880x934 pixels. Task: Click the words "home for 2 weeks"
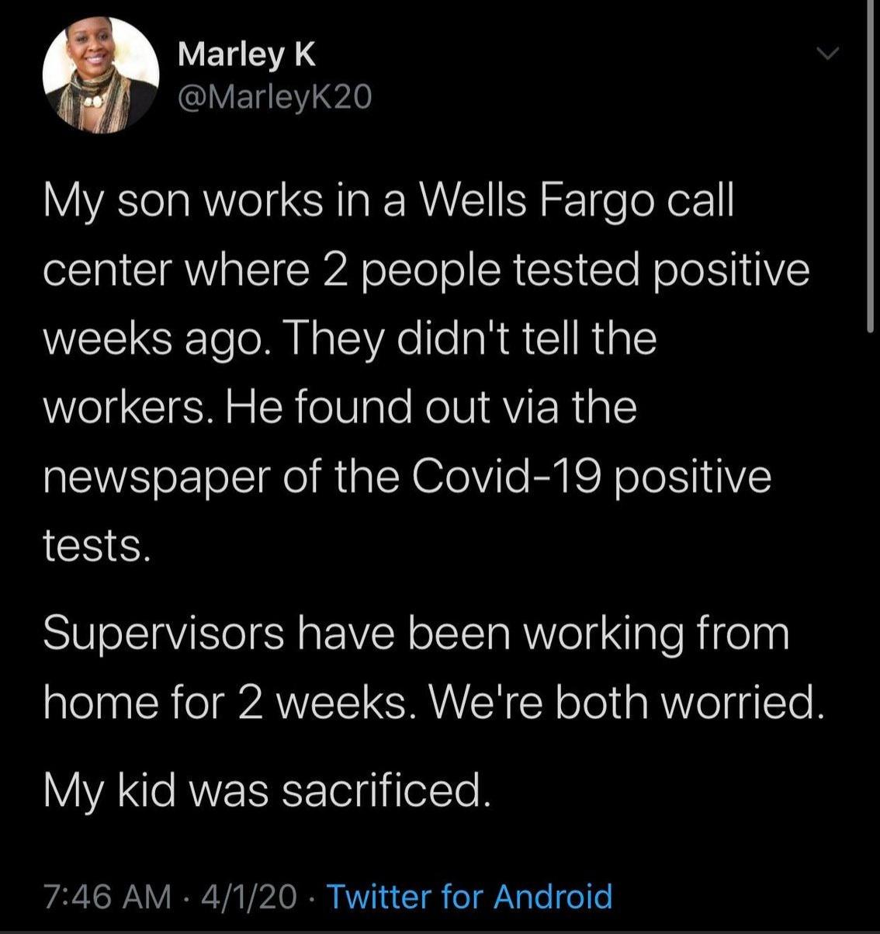224,701
